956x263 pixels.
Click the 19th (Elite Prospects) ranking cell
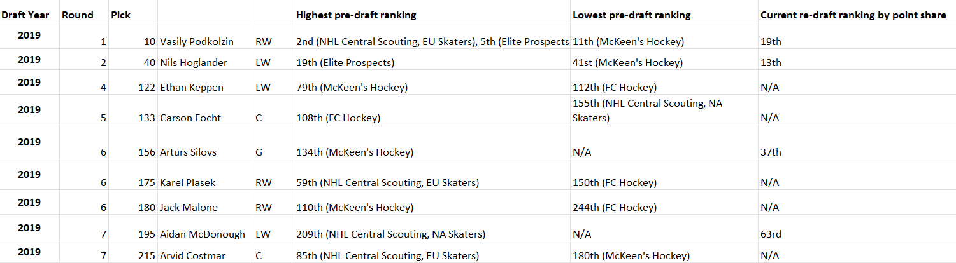point(345,63)
